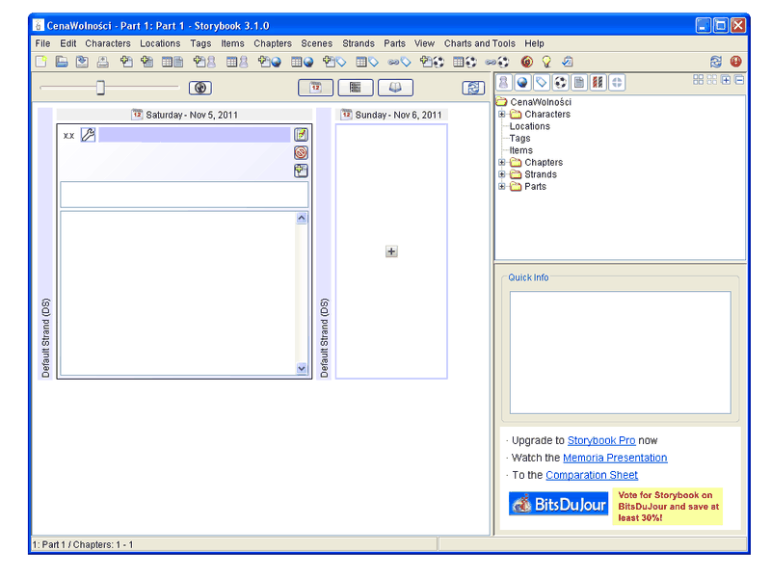Click the add scene icon below the red delete icon
Image resolution: width=771 pixels, height=578 pixels.
[301, 171]
